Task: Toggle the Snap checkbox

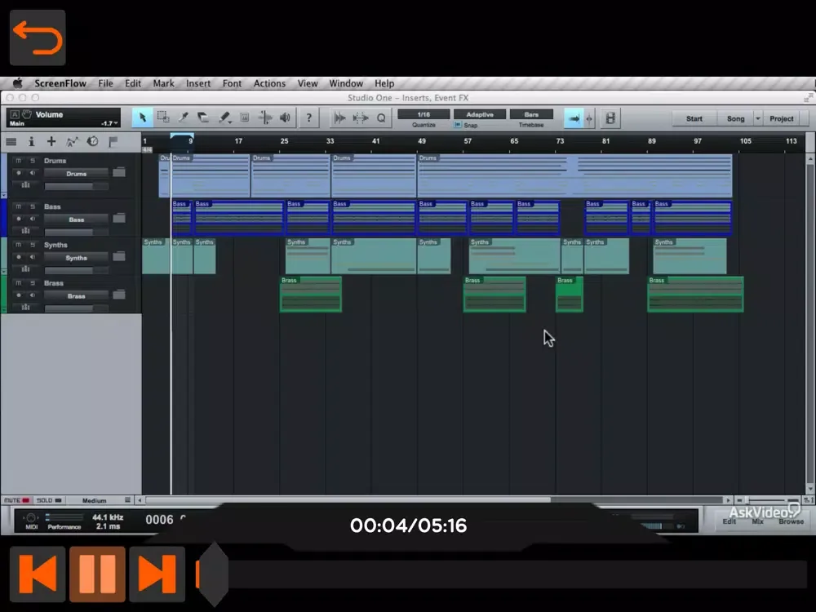Action: point(458,125)
